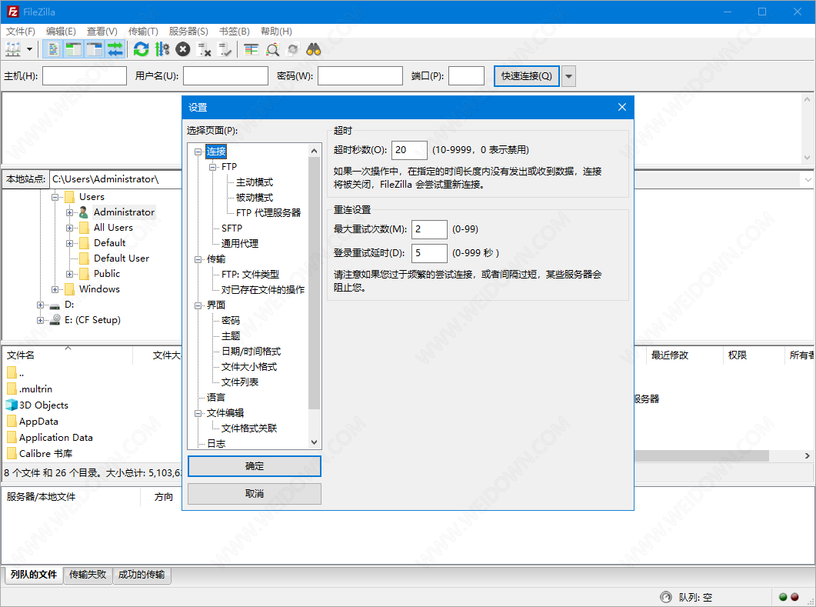Click the cancel current operation icon
Viewport: 816px width, 607px height.
tap(183, 49)
